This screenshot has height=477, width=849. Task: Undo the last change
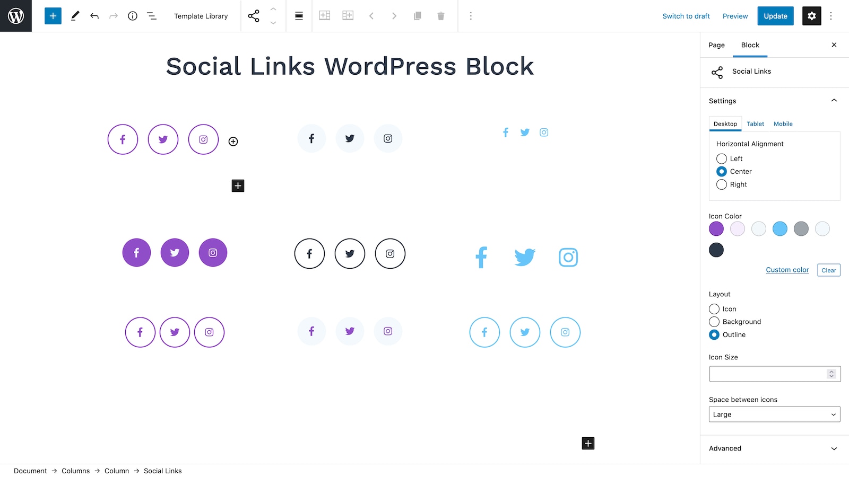(x=94, y=16)
